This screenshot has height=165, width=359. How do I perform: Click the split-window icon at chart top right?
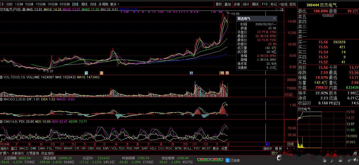point(282,9)
